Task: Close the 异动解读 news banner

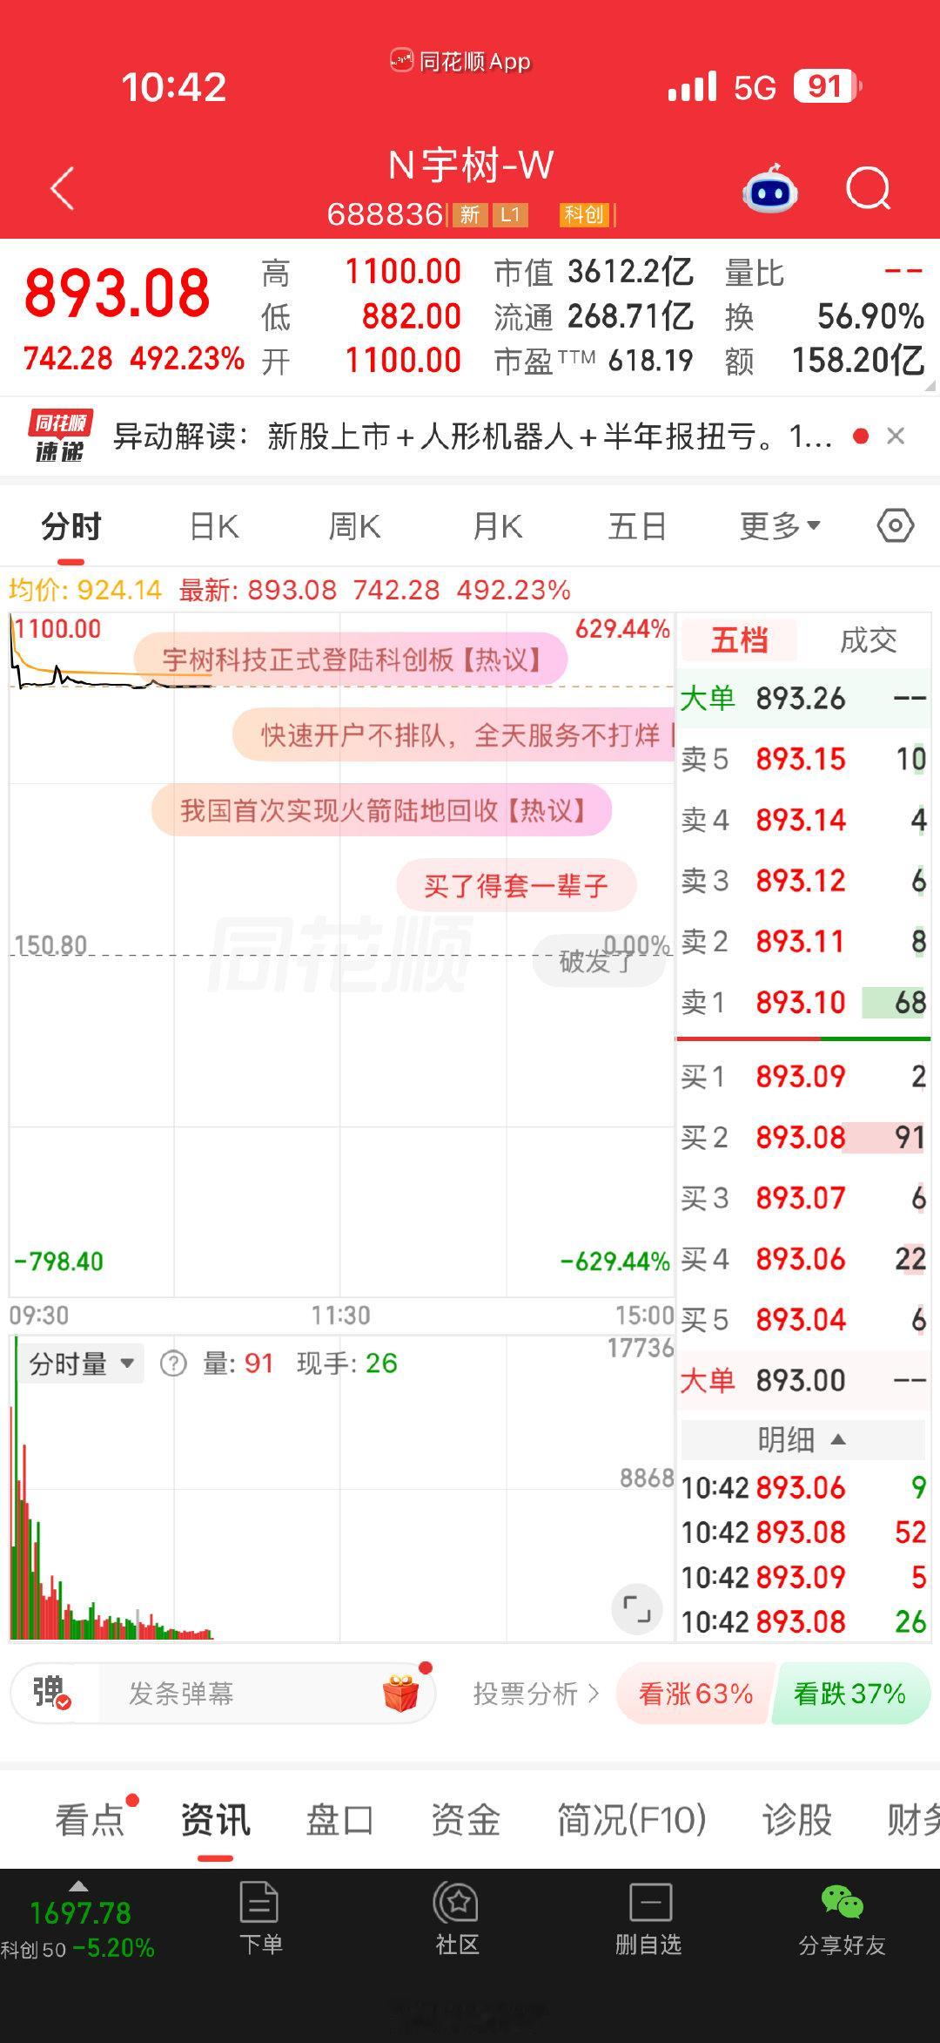Action: (896, 436)
